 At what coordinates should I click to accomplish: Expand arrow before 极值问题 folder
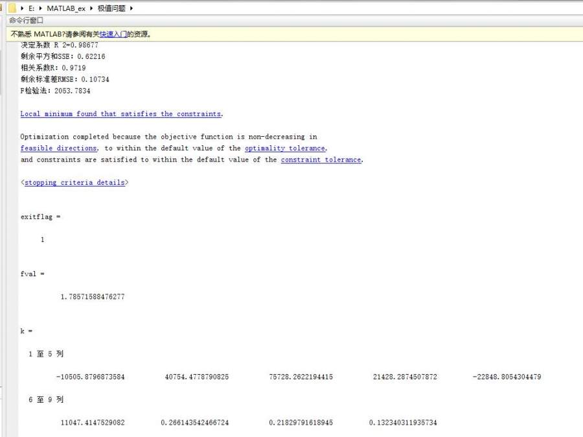91,8
